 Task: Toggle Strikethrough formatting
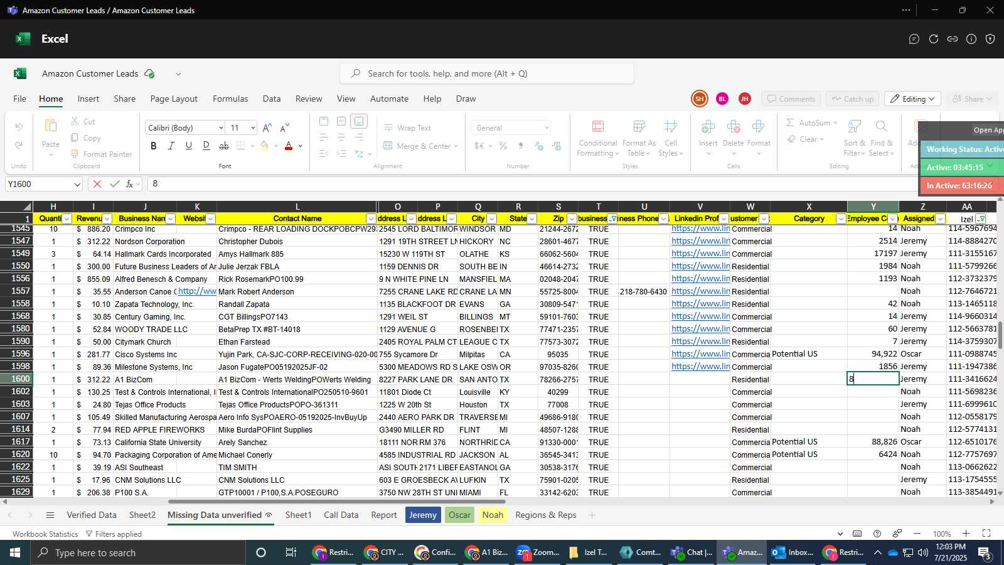pos(224,146)
